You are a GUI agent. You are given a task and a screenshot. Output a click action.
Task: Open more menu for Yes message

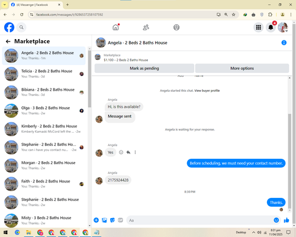[x=135, y=152]
